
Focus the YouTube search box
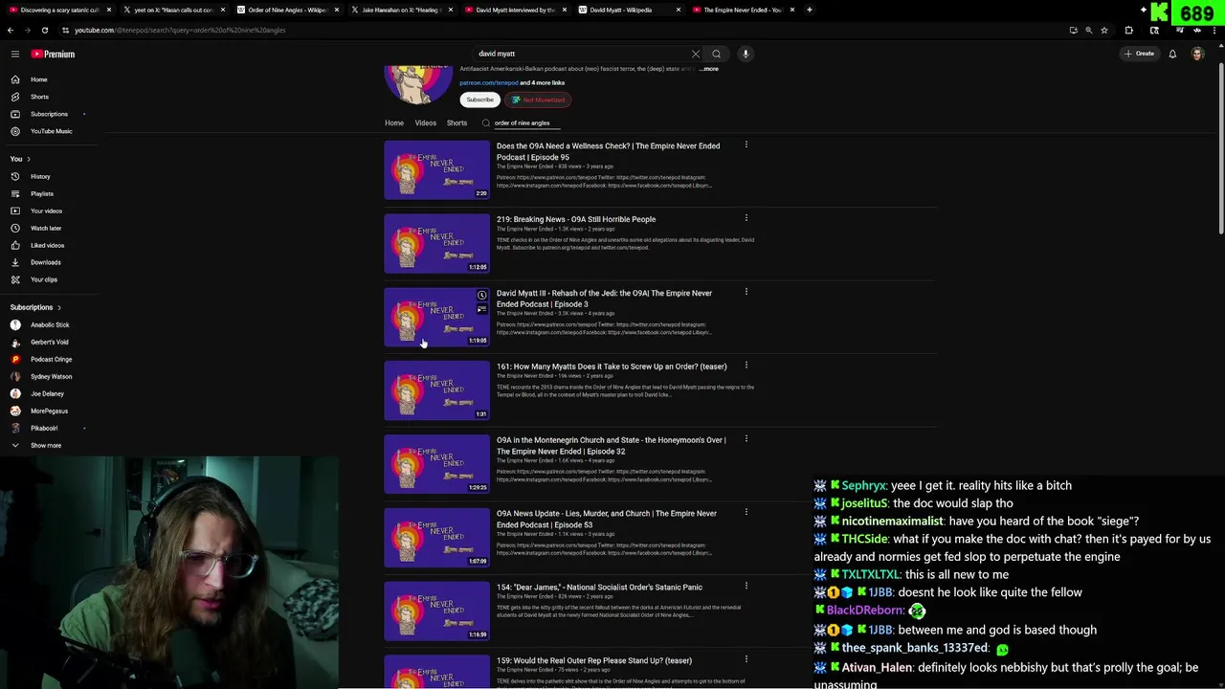580,54
